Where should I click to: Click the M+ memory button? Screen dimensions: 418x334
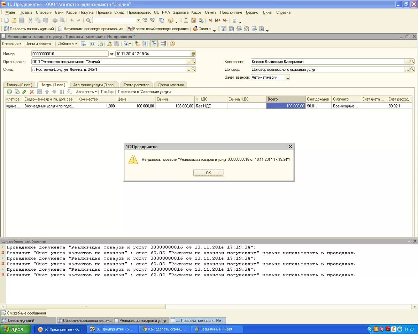(x=218, y=21)
